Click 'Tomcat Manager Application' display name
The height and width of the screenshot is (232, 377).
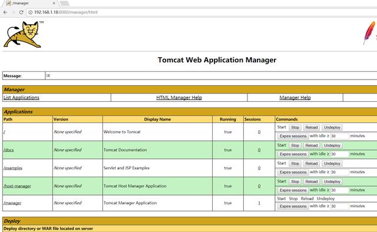[x=130, y=203]
